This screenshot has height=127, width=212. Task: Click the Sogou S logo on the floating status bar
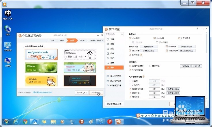138,116
